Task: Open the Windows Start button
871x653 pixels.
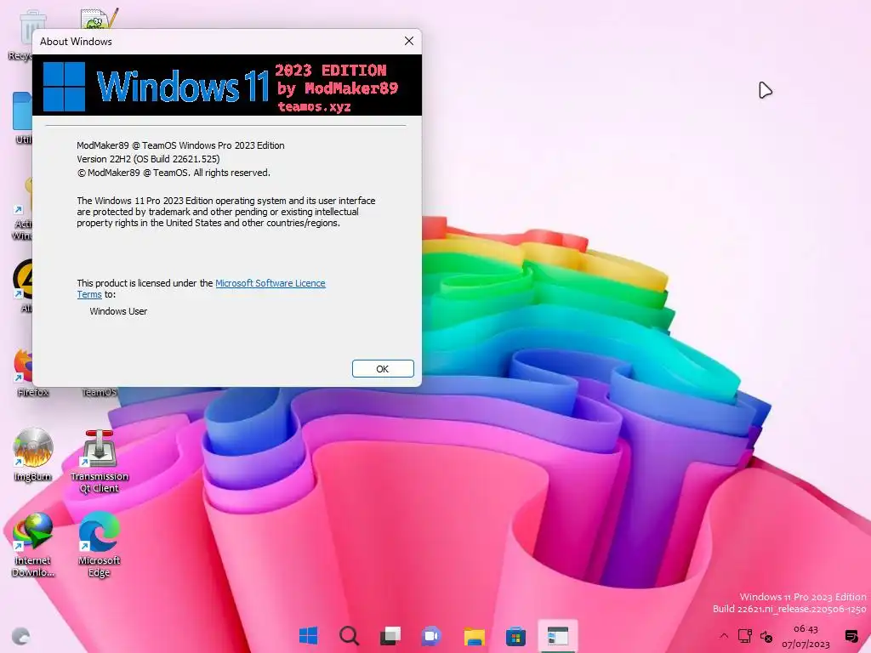Action: coord(308,636)
